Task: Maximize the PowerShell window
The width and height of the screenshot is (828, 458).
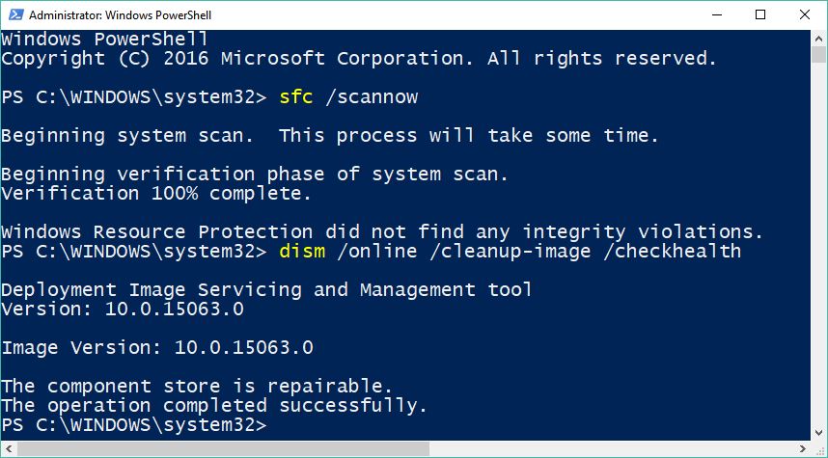Action: coord(760,15)
